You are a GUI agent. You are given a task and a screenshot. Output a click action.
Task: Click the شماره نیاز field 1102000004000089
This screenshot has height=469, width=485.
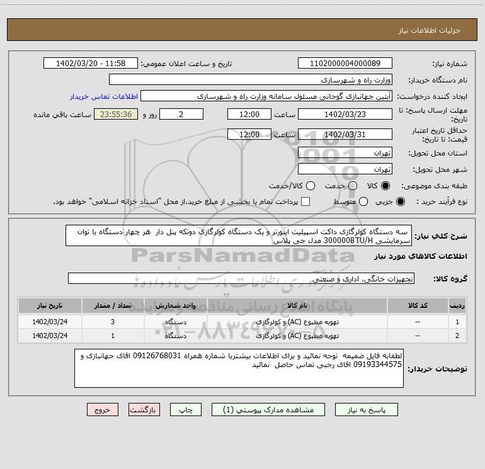[345, 64]
